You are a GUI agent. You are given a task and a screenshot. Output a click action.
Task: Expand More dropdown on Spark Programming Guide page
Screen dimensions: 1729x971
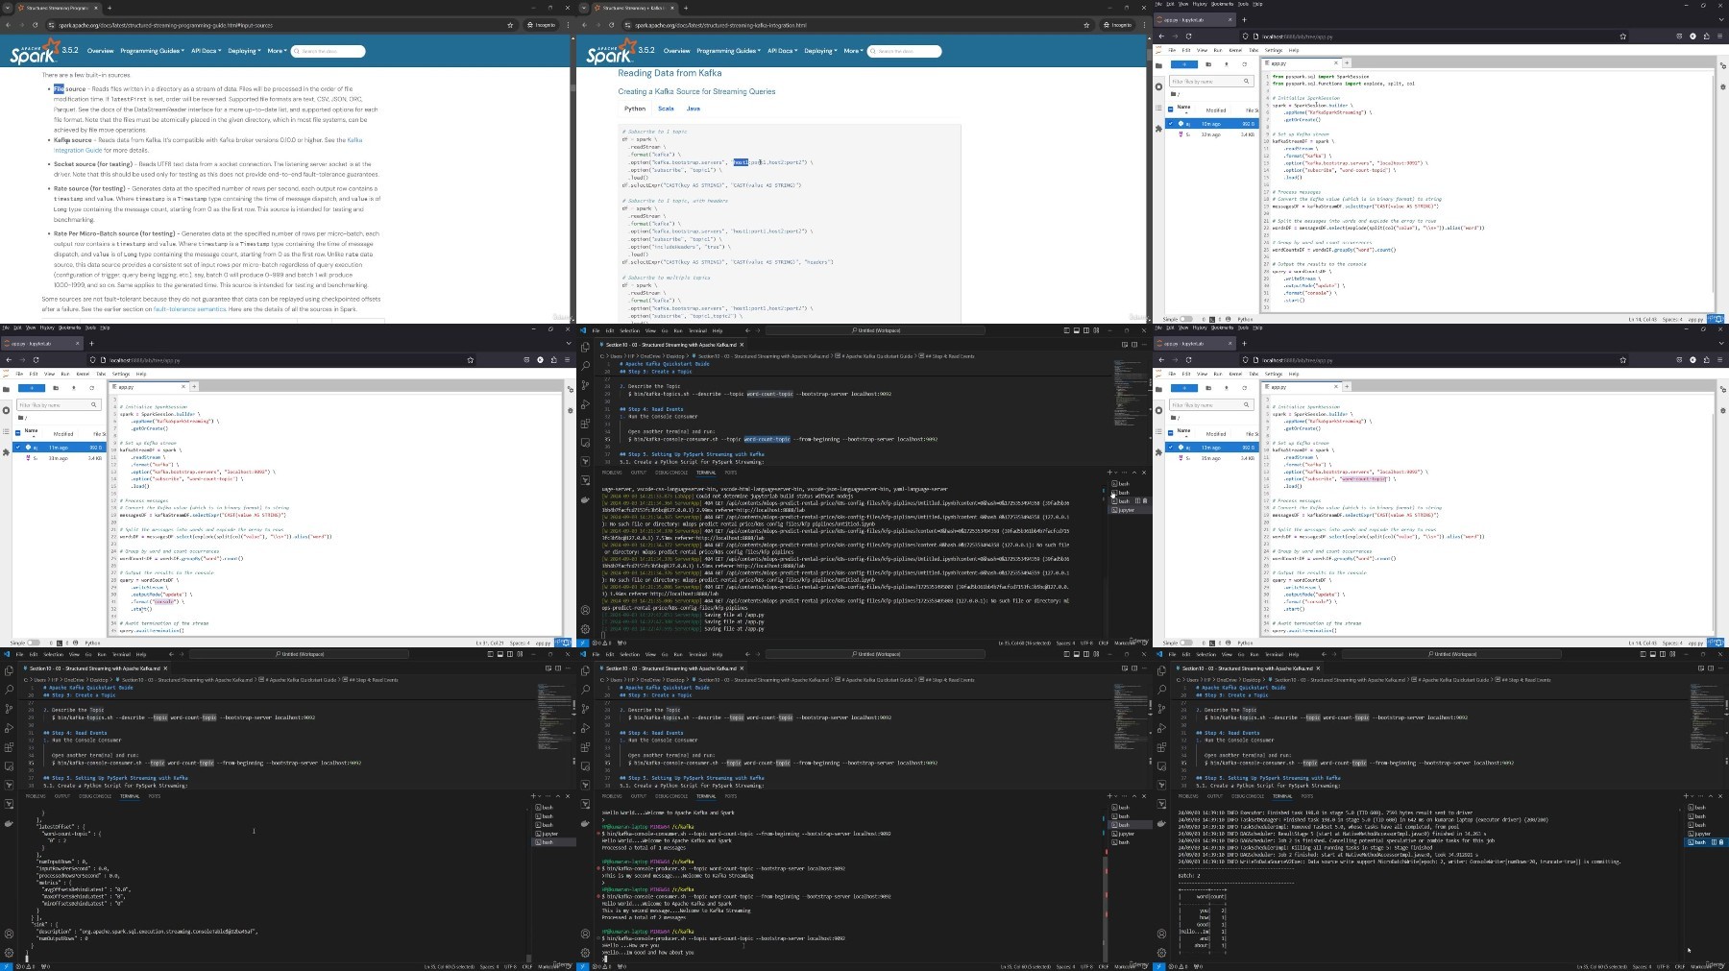click(277, 51)
